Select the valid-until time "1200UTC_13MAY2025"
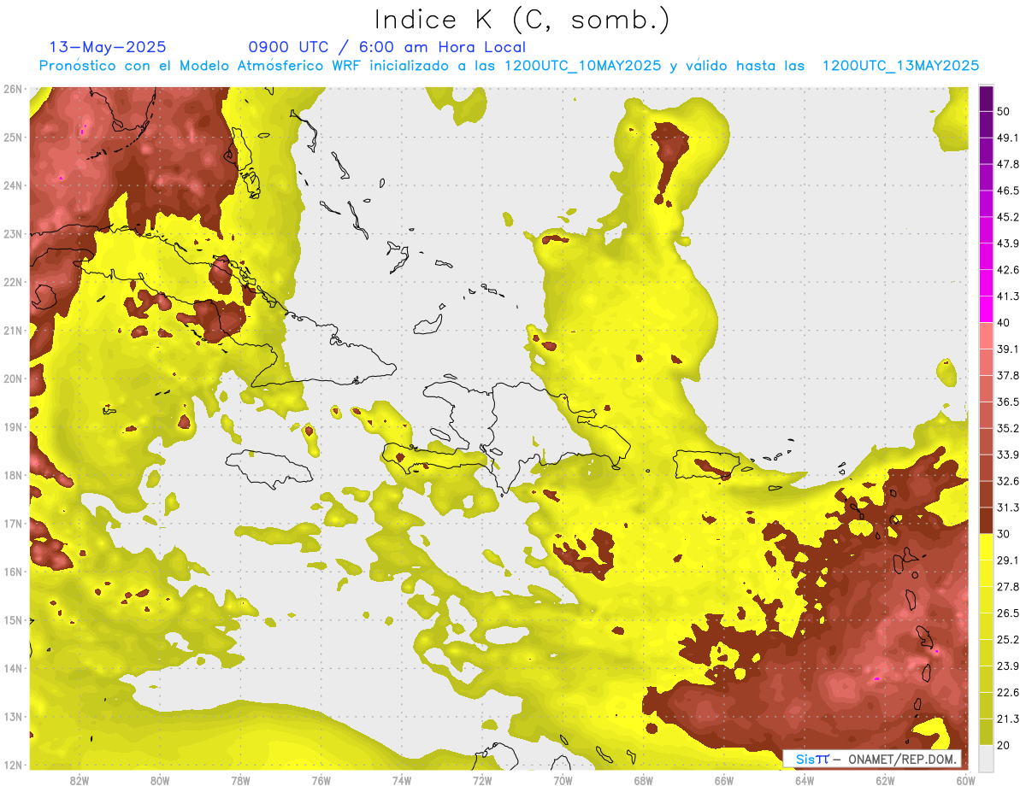Viewport: 1026px width, 792px height. [x=900, y=66]
